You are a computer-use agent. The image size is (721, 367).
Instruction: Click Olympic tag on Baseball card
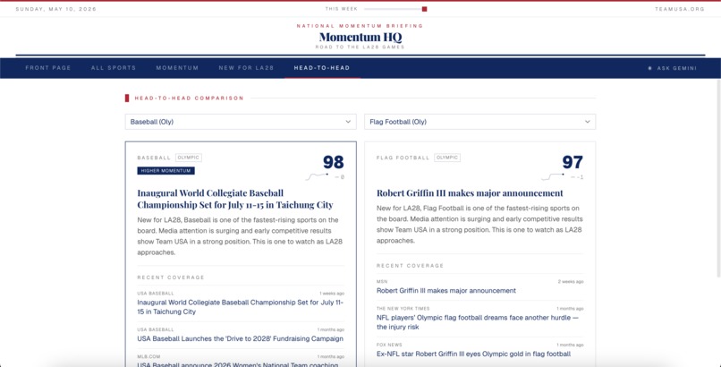coord(189,158)
